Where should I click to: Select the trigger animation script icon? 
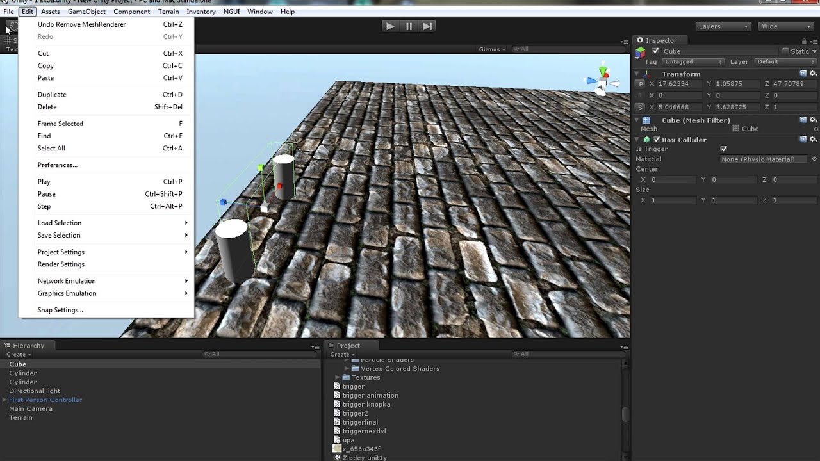[337, 396]
